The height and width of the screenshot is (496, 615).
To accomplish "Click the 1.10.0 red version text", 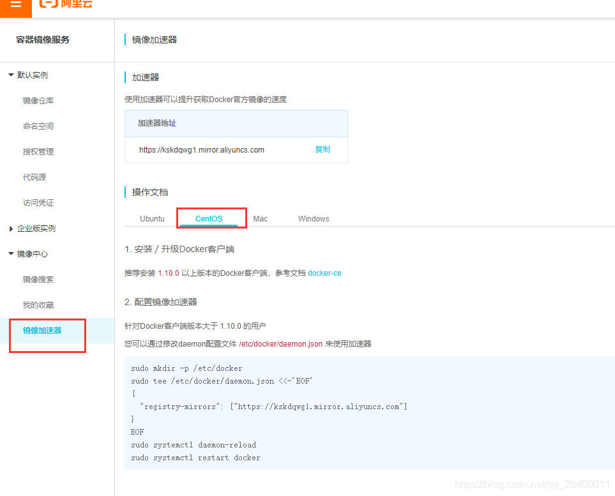I will click(169, 273).
